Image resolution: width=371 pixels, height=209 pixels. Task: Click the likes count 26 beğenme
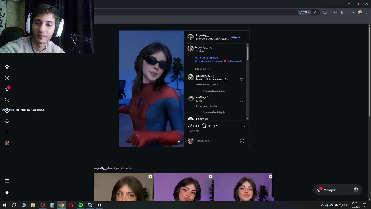(202, 84)
